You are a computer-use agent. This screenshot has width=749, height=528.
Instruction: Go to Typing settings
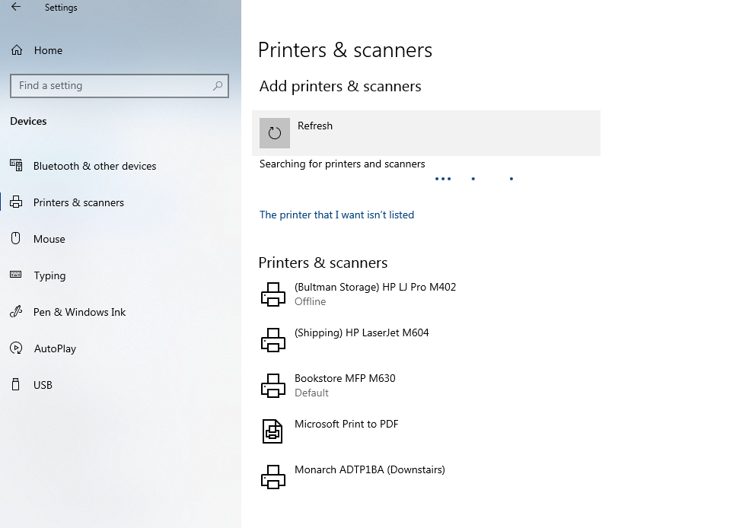pos(49,275)
